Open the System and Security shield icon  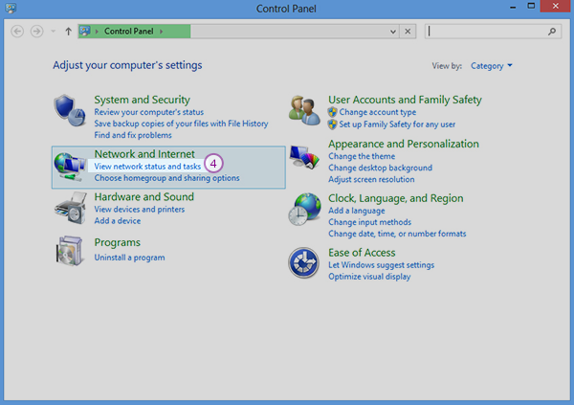(70, 110)
